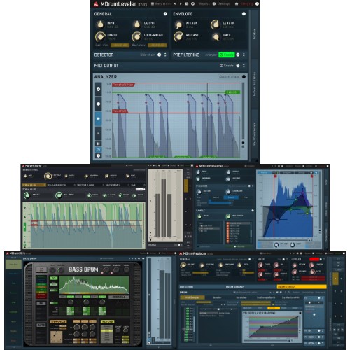This screenshot has height=350, width=350.
Task: Click EQ button in MDrumStrip
Action: pyautogui.click(x=53, y=279)
